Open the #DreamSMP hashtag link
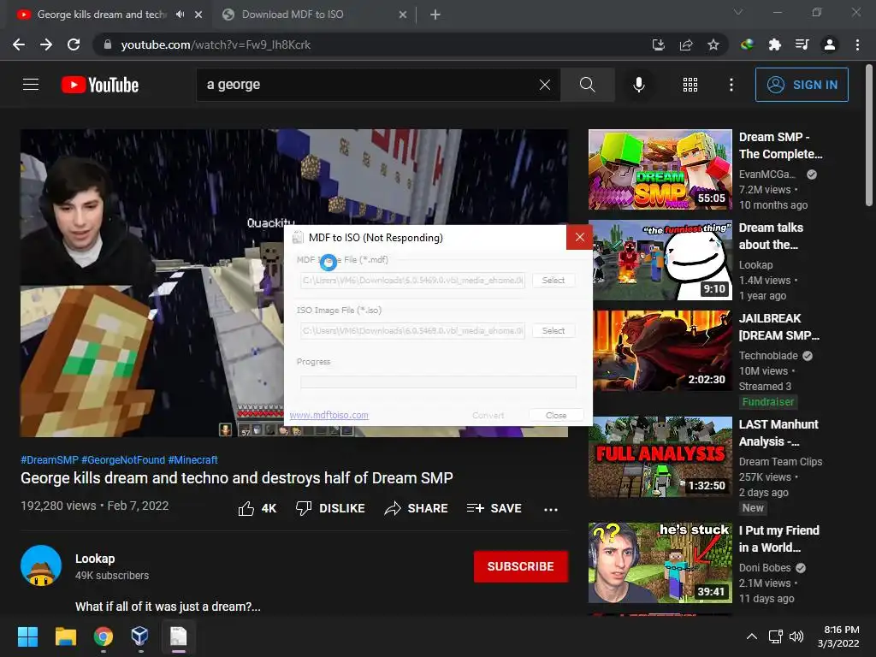Viewport: 876px width, 657px height. pyautogui.click(x=50, y=459)
